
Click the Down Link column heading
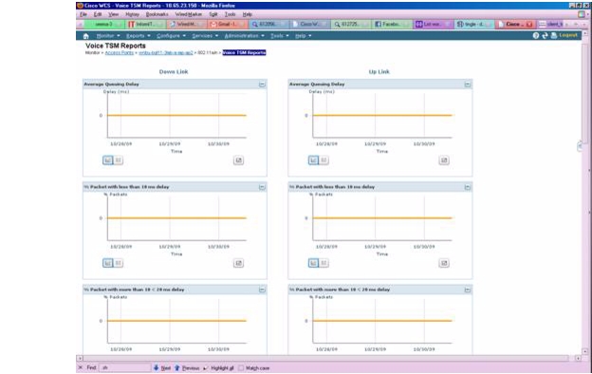174,72
